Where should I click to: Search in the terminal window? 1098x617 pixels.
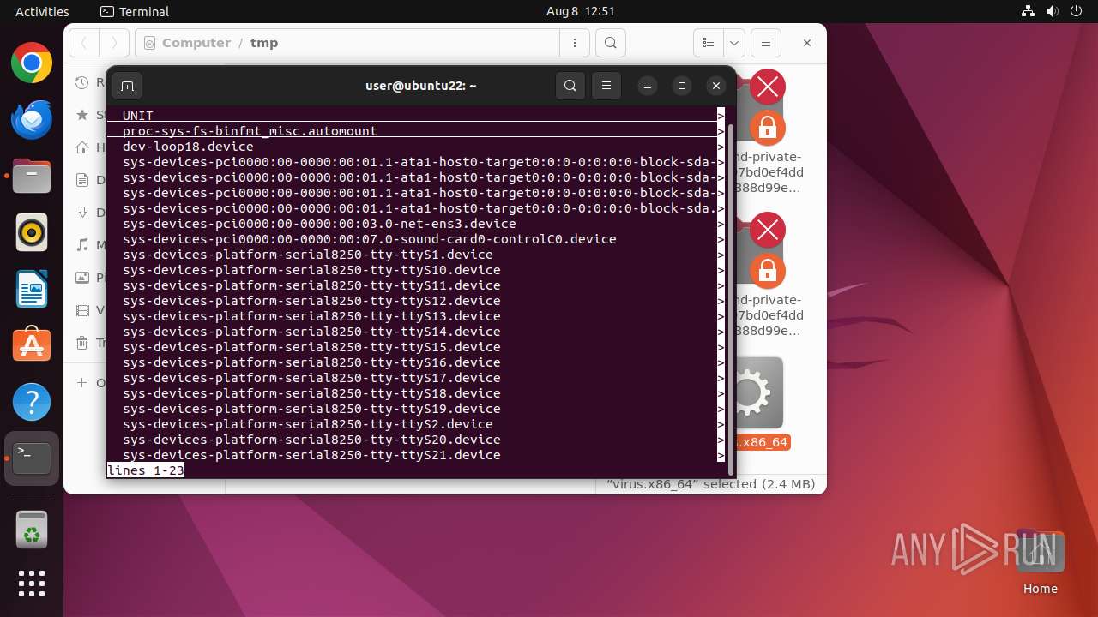(570, 86)
